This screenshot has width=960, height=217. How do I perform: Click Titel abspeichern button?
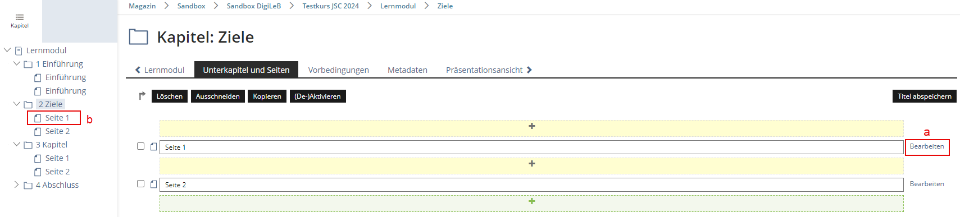(x=925, y=96)
